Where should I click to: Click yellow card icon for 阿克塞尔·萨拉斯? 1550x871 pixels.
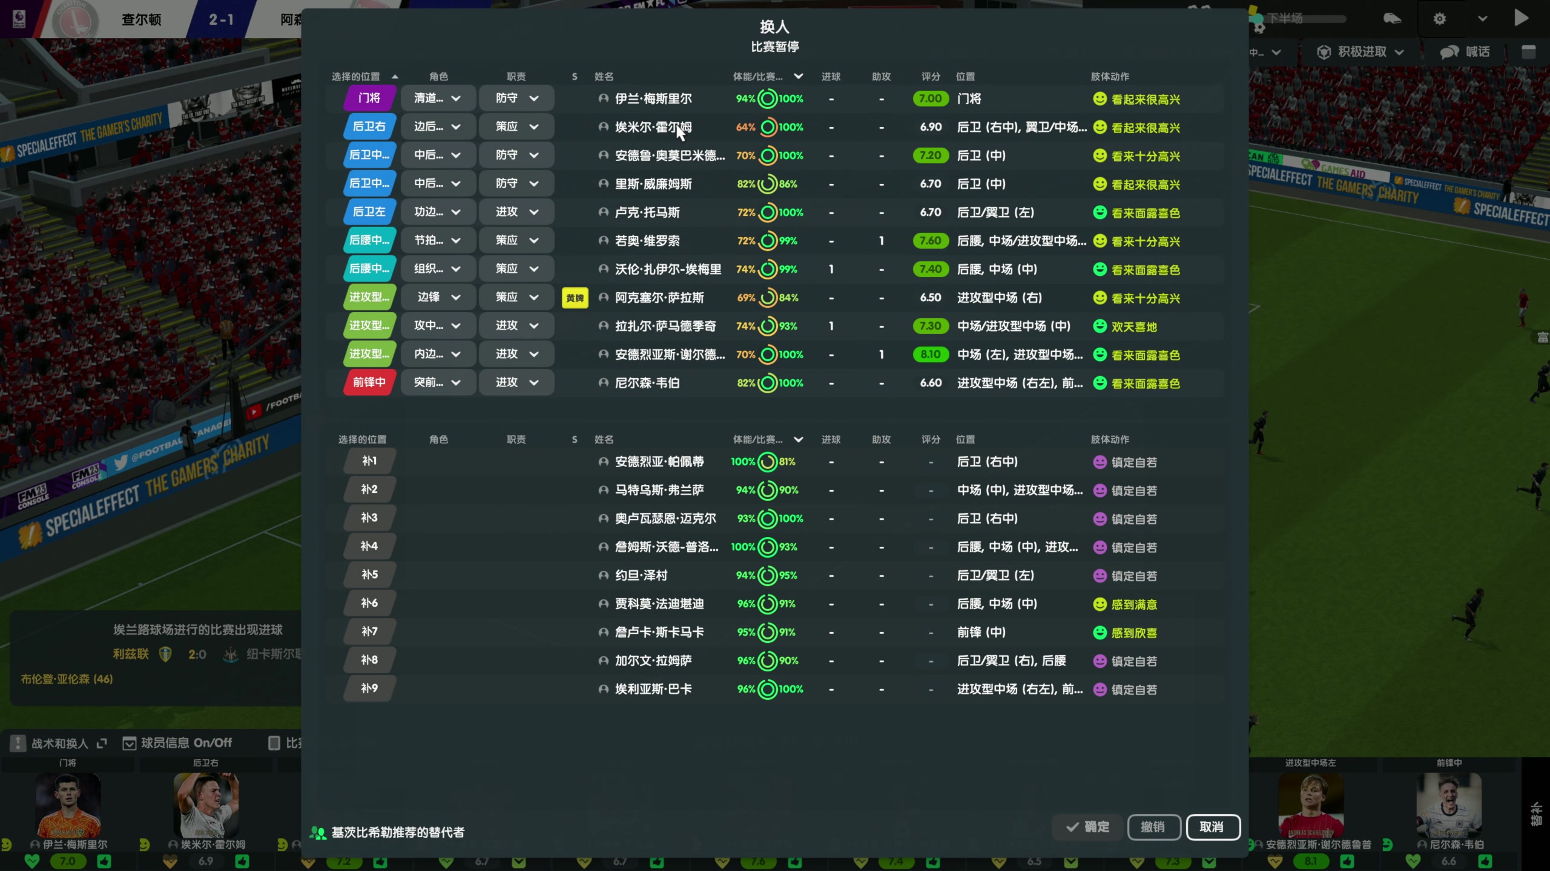click(x=575, y=298)
